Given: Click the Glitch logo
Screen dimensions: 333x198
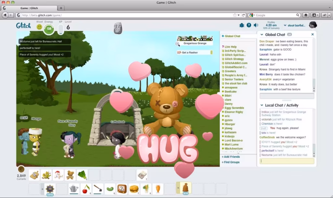Looking at the screenshot, I should (23, 26).
